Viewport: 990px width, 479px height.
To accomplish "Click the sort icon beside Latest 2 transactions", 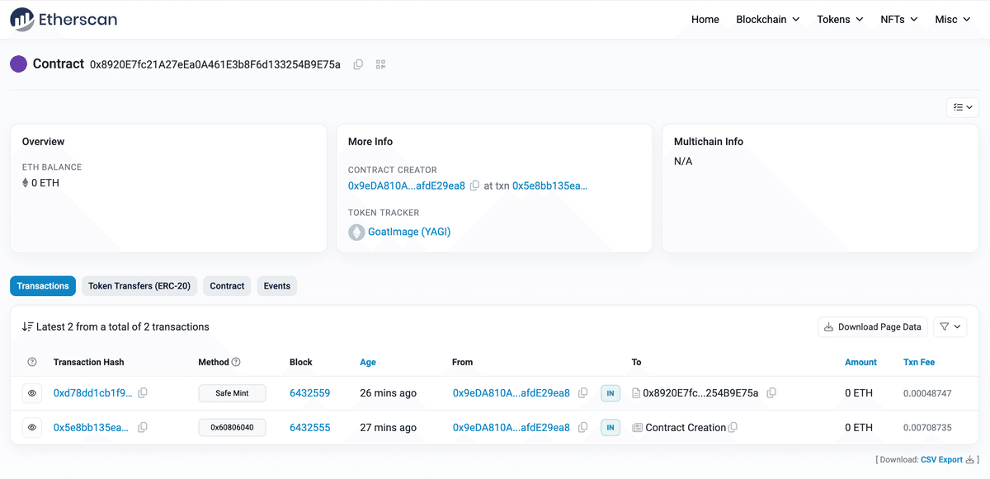I will point(27,326).
